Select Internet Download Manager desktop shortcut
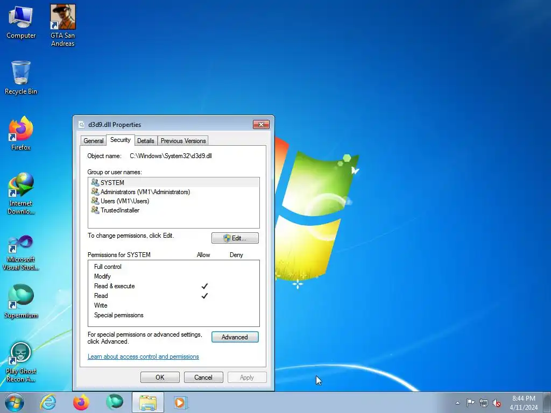The height and width of the screenshot is (413, 551). [21, 193]
